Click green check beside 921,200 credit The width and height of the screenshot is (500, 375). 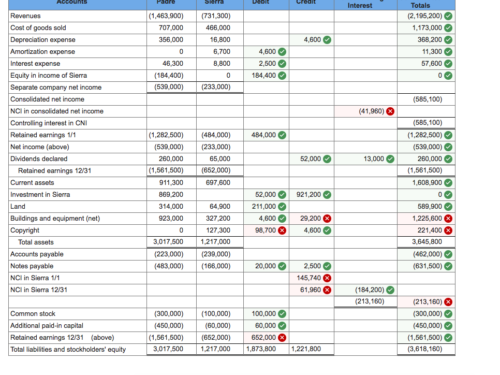click(x=327, y=195)
